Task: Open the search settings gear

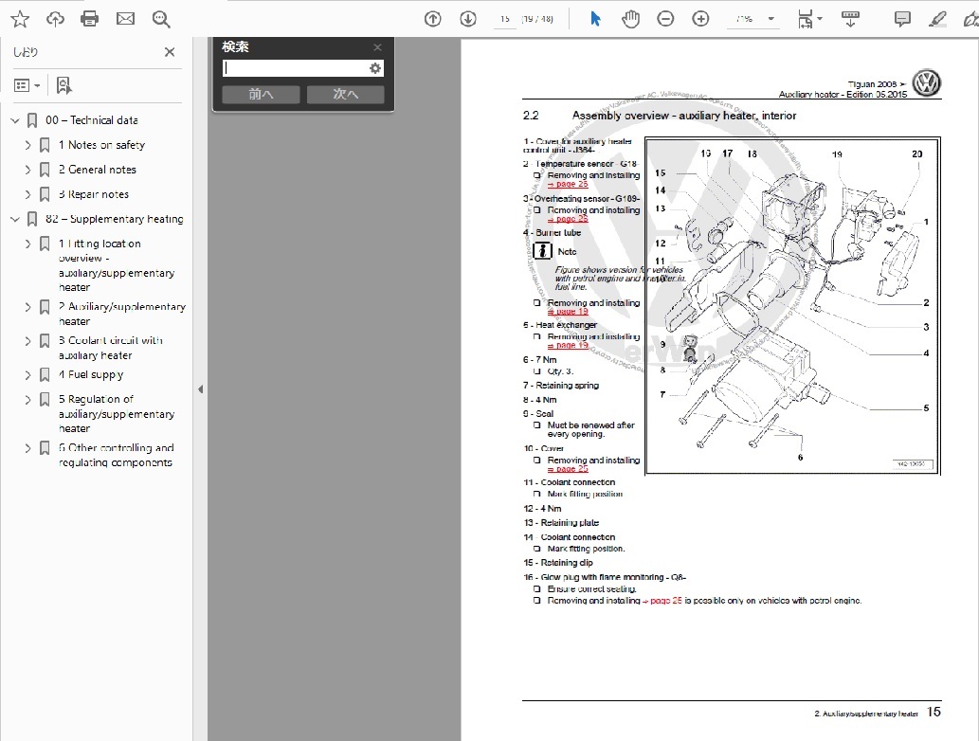Action: 374,68
